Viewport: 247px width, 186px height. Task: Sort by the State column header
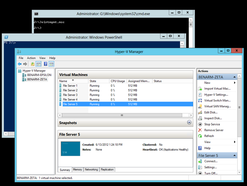coord(99,81)
